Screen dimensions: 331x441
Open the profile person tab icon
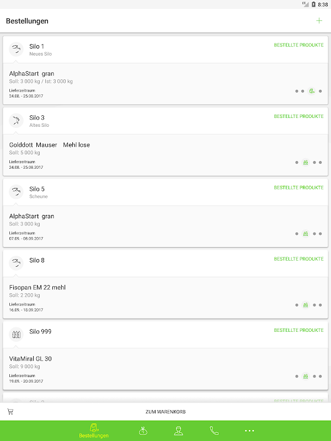point(178,431)
